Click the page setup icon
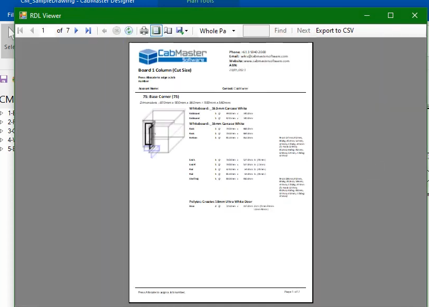The height and width of the screenshot is (307, 429). pos(168,31)
